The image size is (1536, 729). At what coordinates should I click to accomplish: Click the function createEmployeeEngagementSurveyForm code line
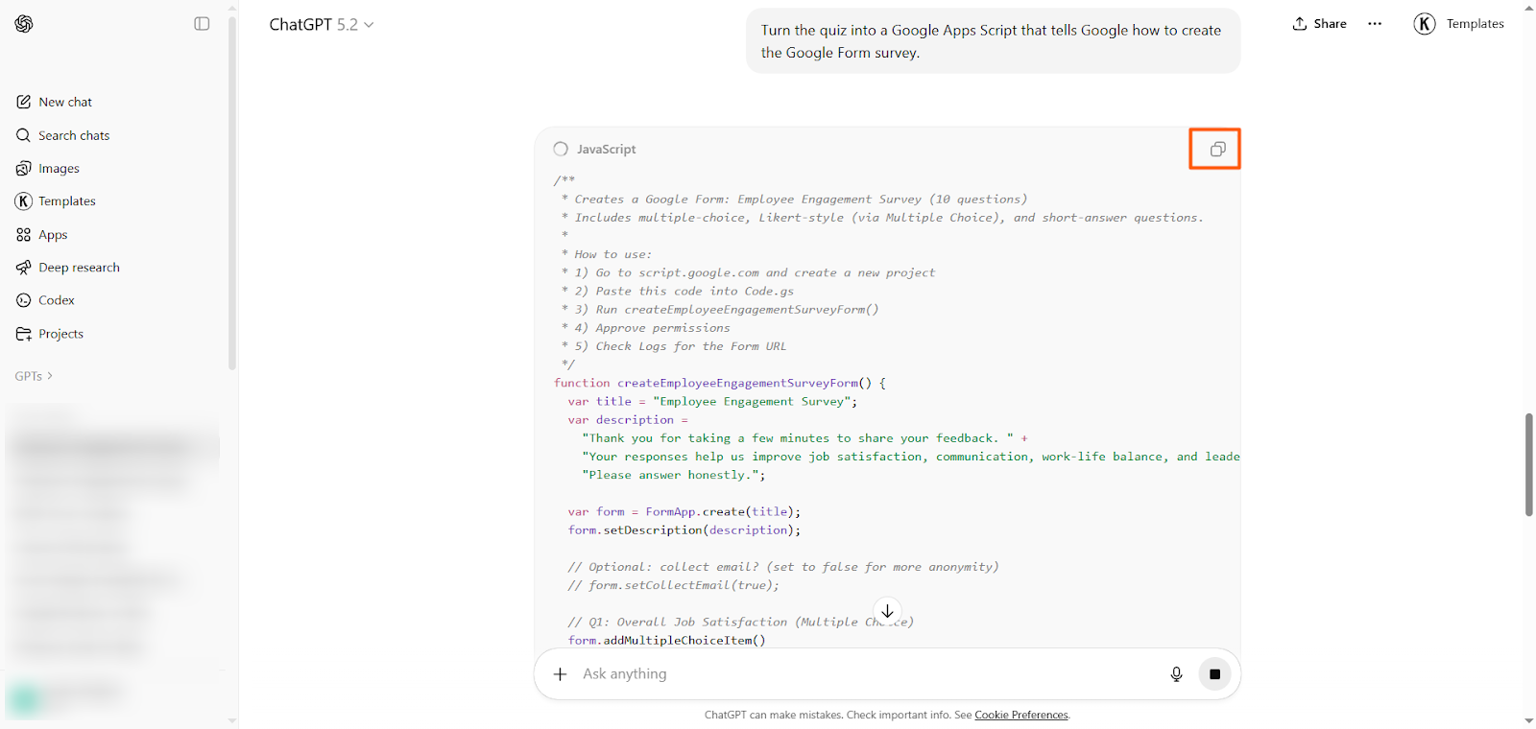pos(720,383)
